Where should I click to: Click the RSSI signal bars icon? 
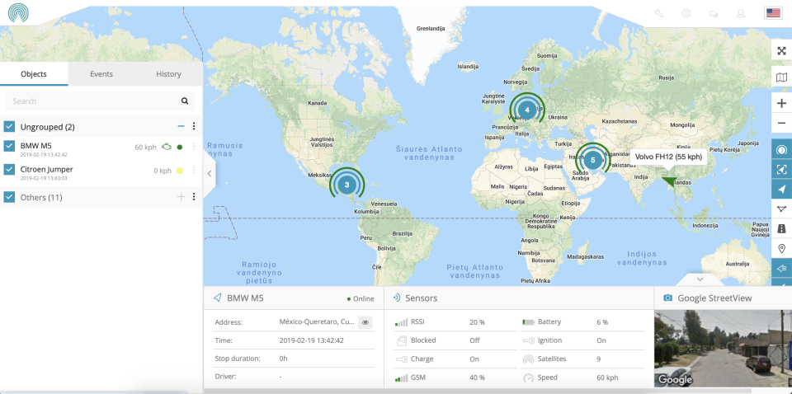pyautogui.click(x=401, y=321)
